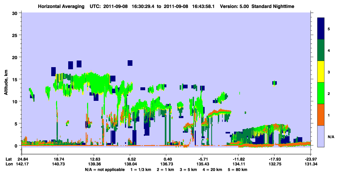Click latitude value '-11.82'
This screenshot has height=177, width=345.
pos(238,159)
